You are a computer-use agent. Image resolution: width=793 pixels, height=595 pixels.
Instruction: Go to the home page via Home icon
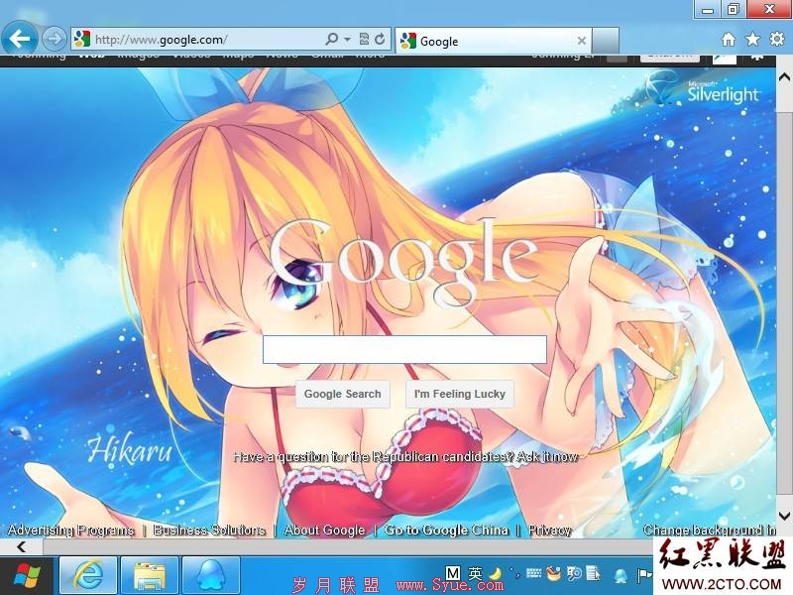coord(729,39)
